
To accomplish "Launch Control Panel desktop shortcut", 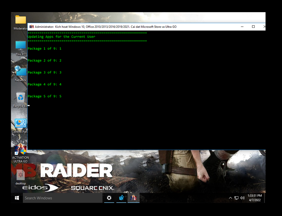I will [20, 126].
